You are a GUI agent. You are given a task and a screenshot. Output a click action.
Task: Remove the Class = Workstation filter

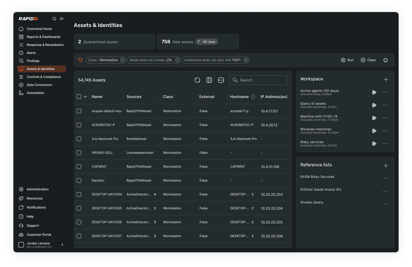point(122,60)
